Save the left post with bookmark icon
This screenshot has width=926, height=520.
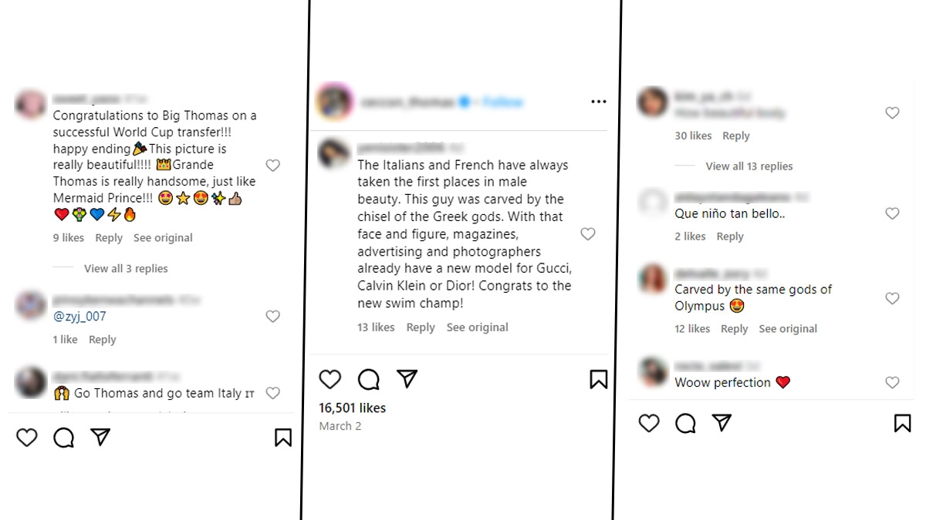coord(283,438)
